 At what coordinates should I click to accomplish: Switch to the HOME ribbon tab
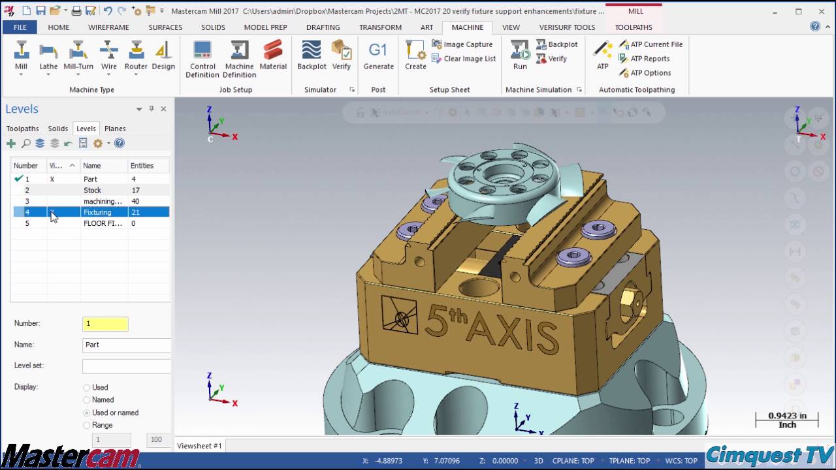pos(59,27)
